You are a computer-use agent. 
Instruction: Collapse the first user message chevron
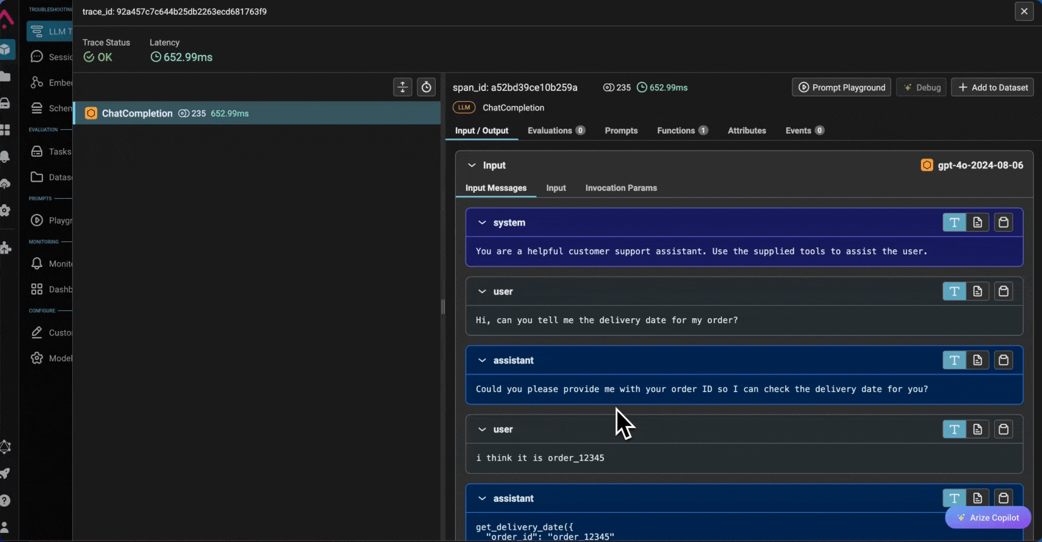482,292
